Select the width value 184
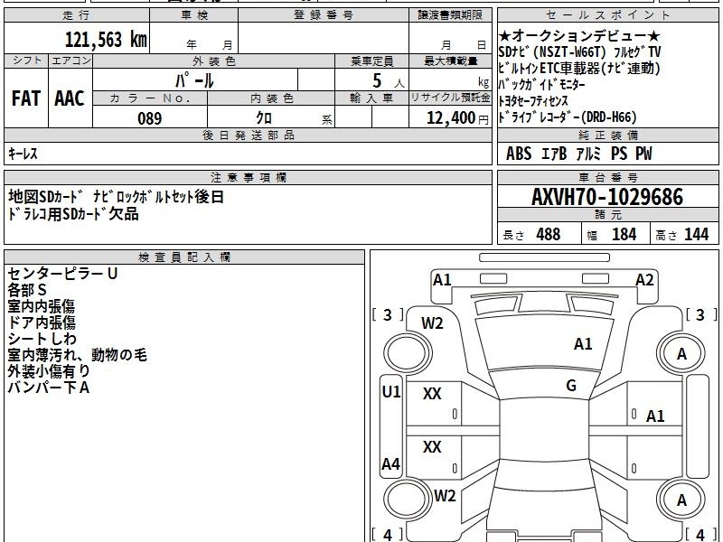 click(x=624, y=234)
